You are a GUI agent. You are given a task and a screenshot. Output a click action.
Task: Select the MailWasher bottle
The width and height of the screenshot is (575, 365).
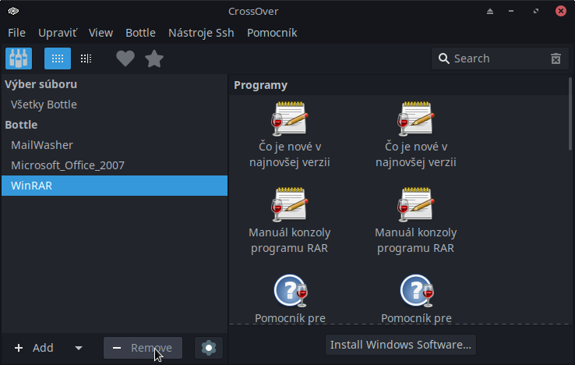(115, 145)
